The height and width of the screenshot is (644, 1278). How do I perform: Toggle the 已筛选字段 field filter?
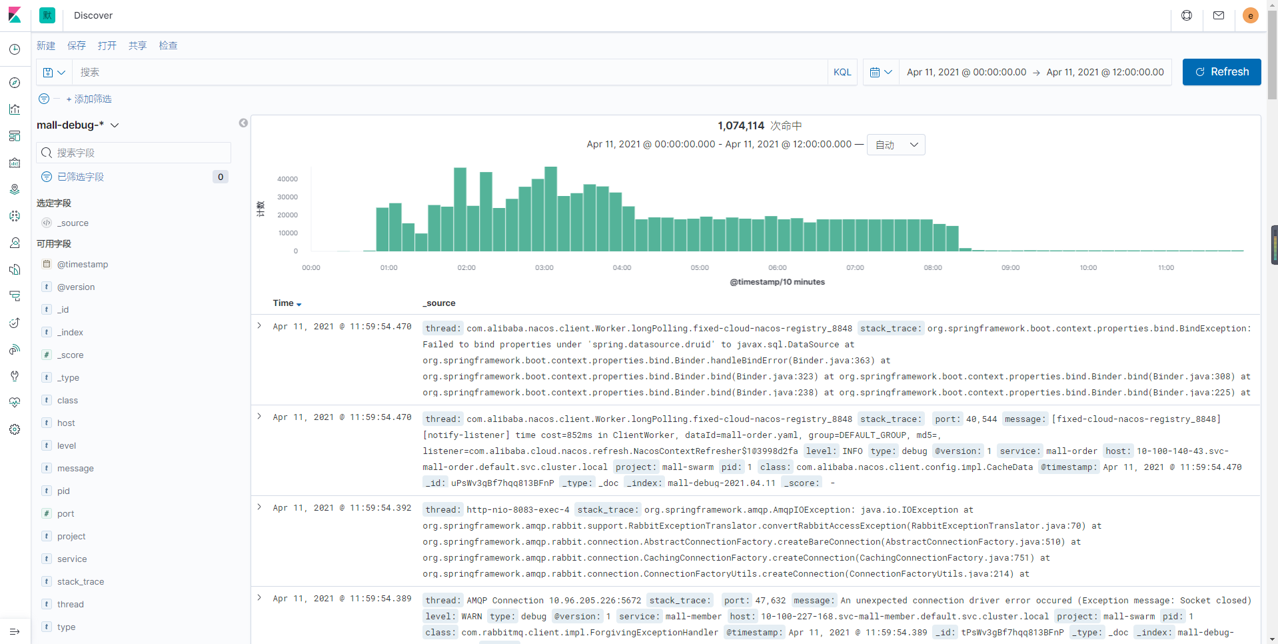click(80, 177)
